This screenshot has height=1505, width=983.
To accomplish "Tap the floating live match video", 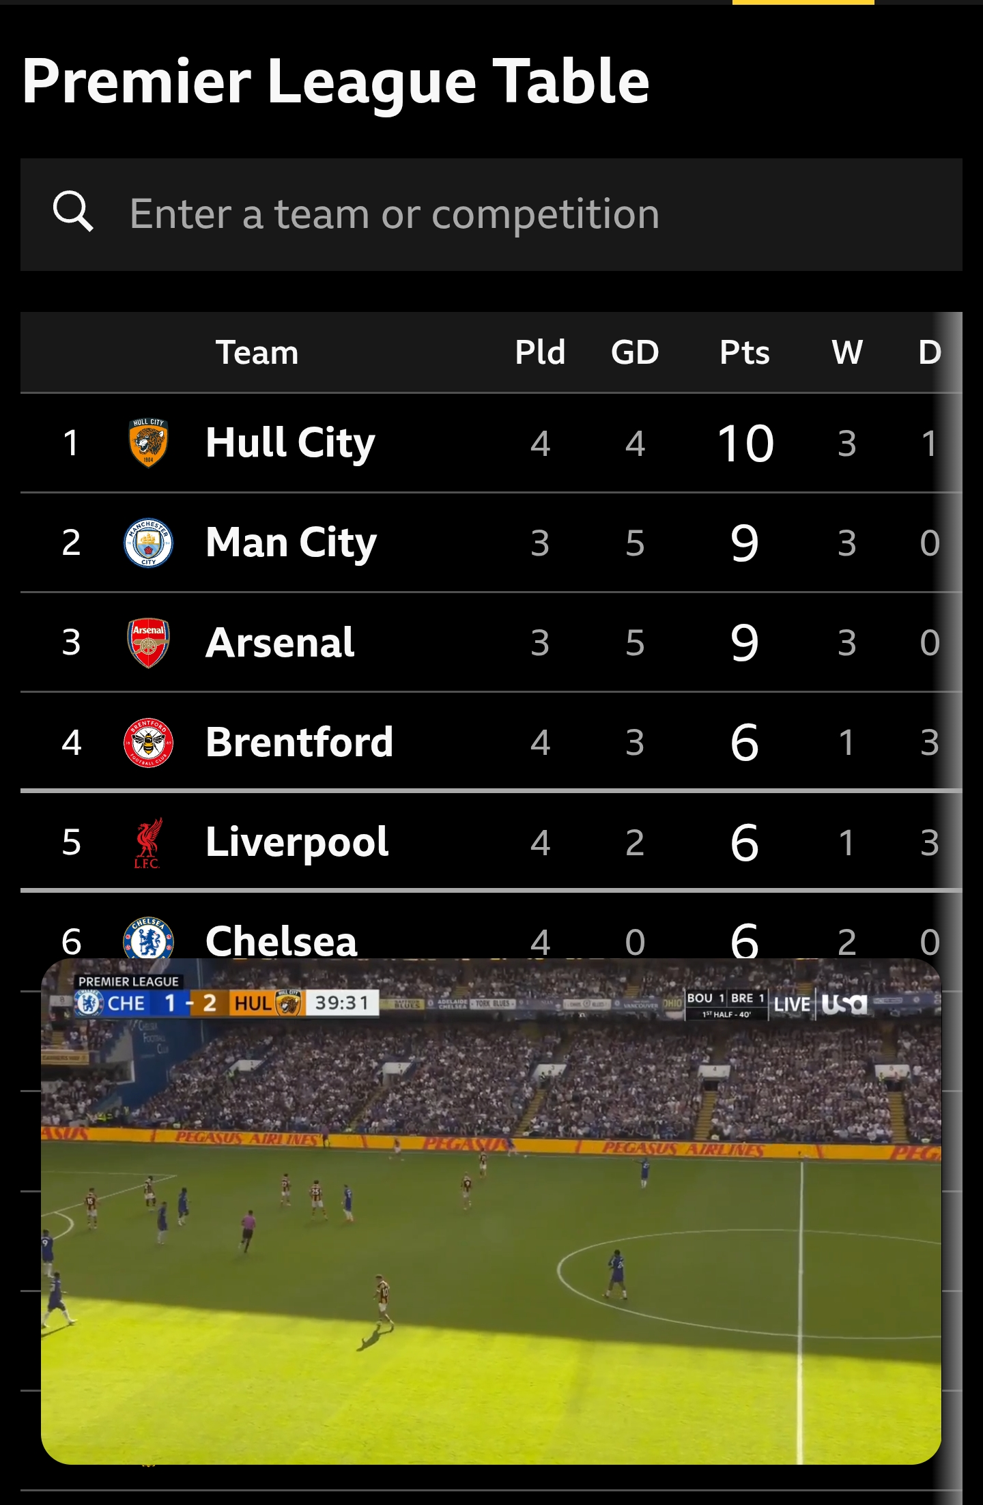I will point(491,1212).
